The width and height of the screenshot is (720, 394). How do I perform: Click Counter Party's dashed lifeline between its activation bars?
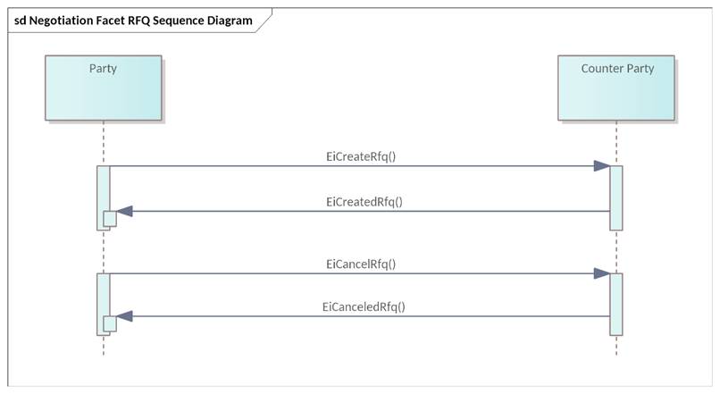tap(616, 252)
